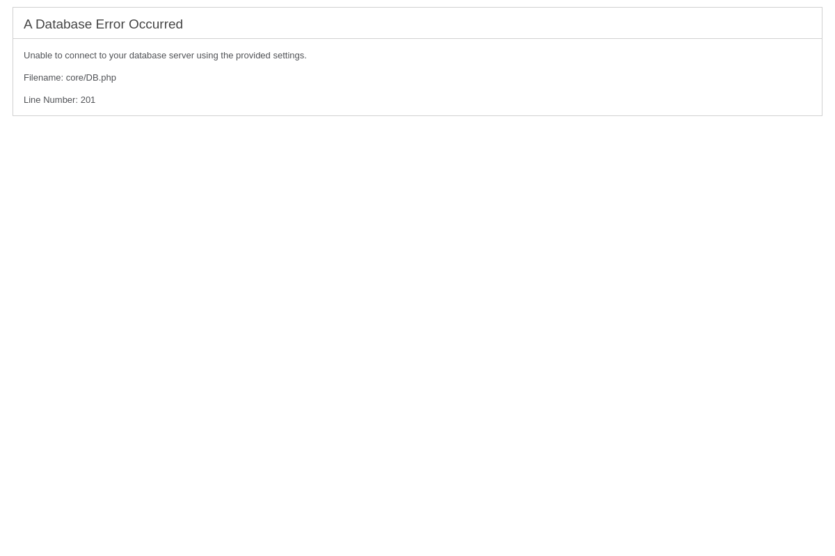The height and width of the screenshot is (556, 835).
Task: Click the blank page area below the error box
Action: 417,334
